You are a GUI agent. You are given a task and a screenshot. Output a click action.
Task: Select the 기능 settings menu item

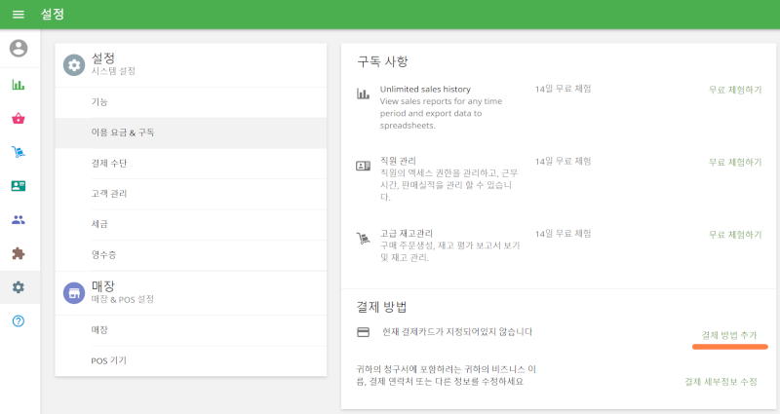pos(99,102)
